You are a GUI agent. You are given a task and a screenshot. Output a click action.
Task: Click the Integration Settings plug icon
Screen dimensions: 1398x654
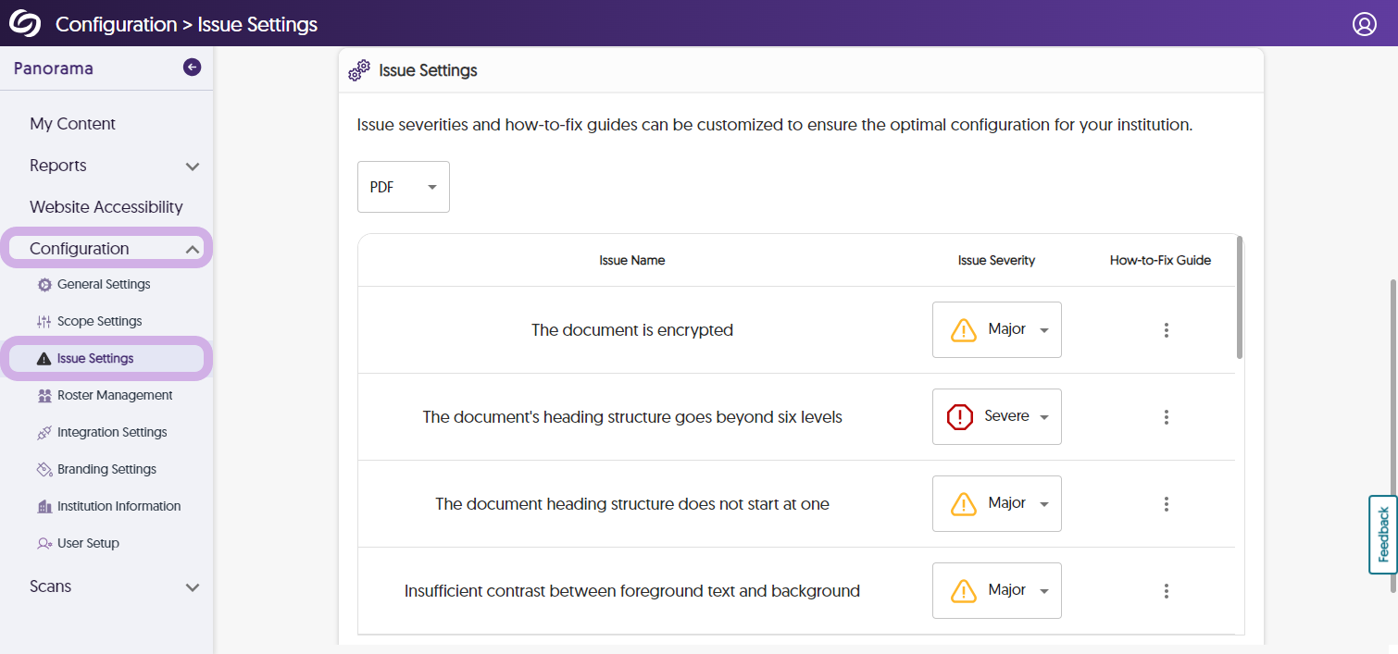(44, 433)
